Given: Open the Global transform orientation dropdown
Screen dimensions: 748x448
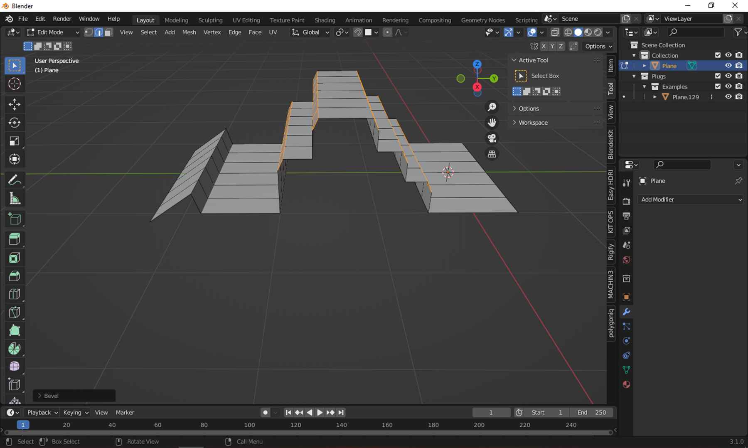Looking at the screenshot, I should [x=310, y=32].
